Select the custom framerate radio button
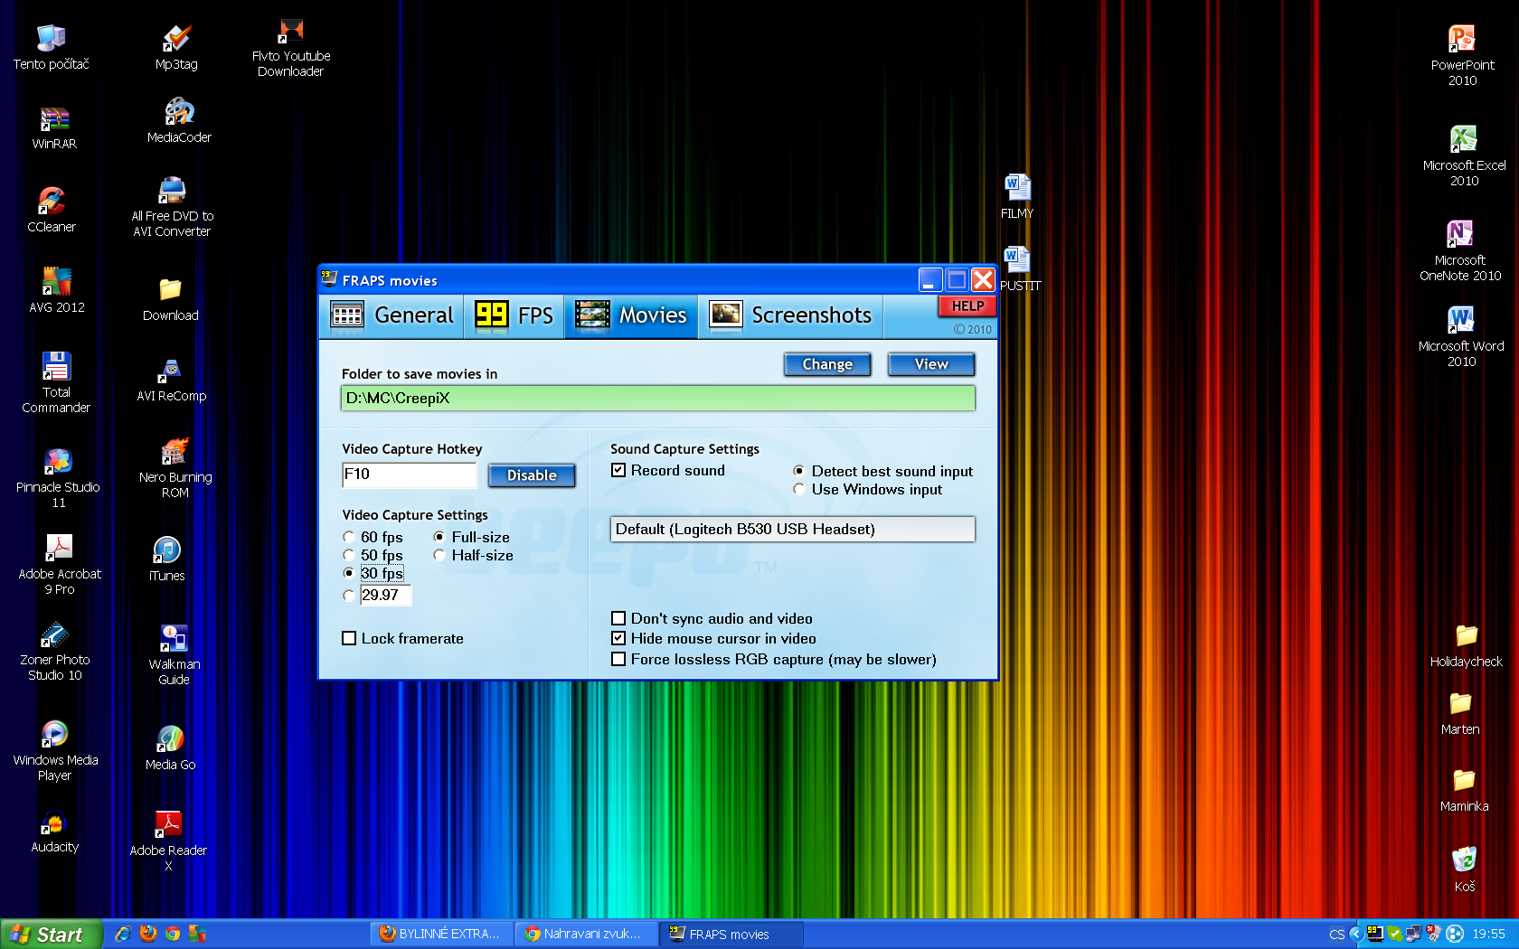The height and width of the screenshot is (949, 1519). pos(349,595)
